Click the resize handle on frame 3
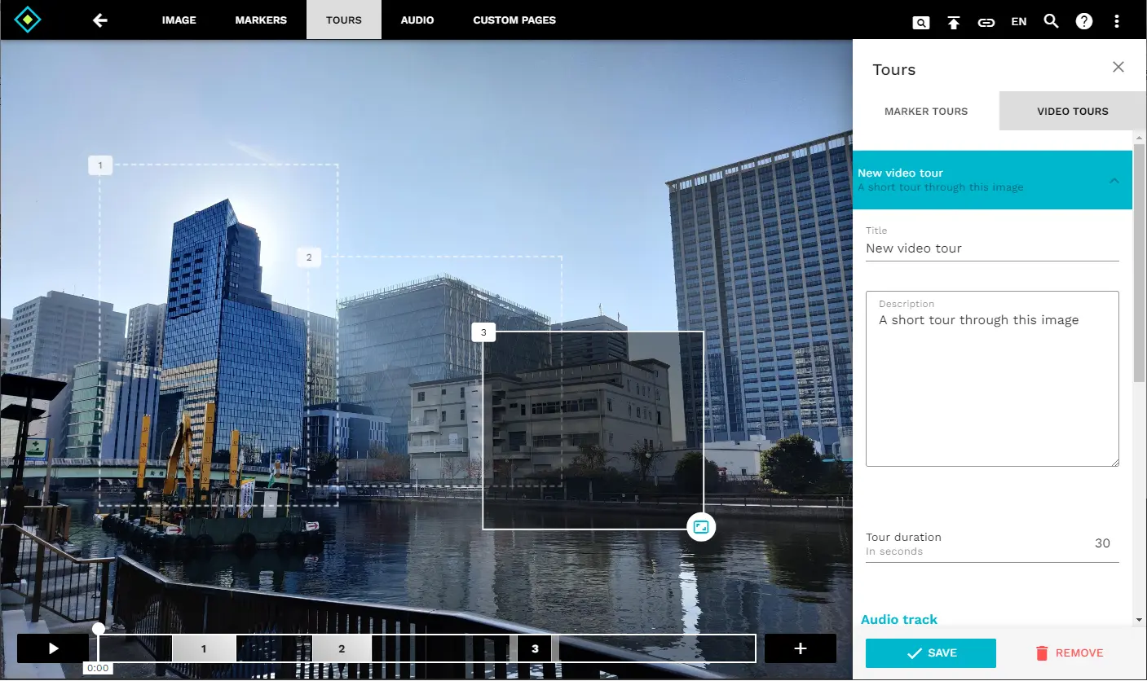Viewport: 1147px width, 681px height. point(700,527)
